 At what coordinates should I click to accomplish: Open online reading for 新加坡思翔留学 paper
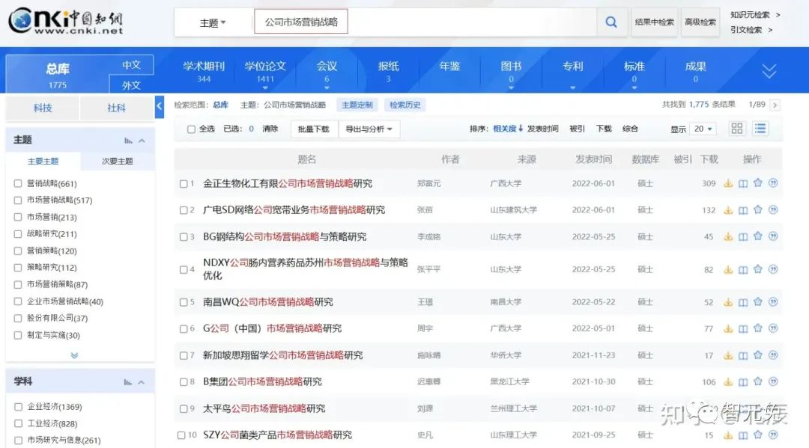point(743,356)
